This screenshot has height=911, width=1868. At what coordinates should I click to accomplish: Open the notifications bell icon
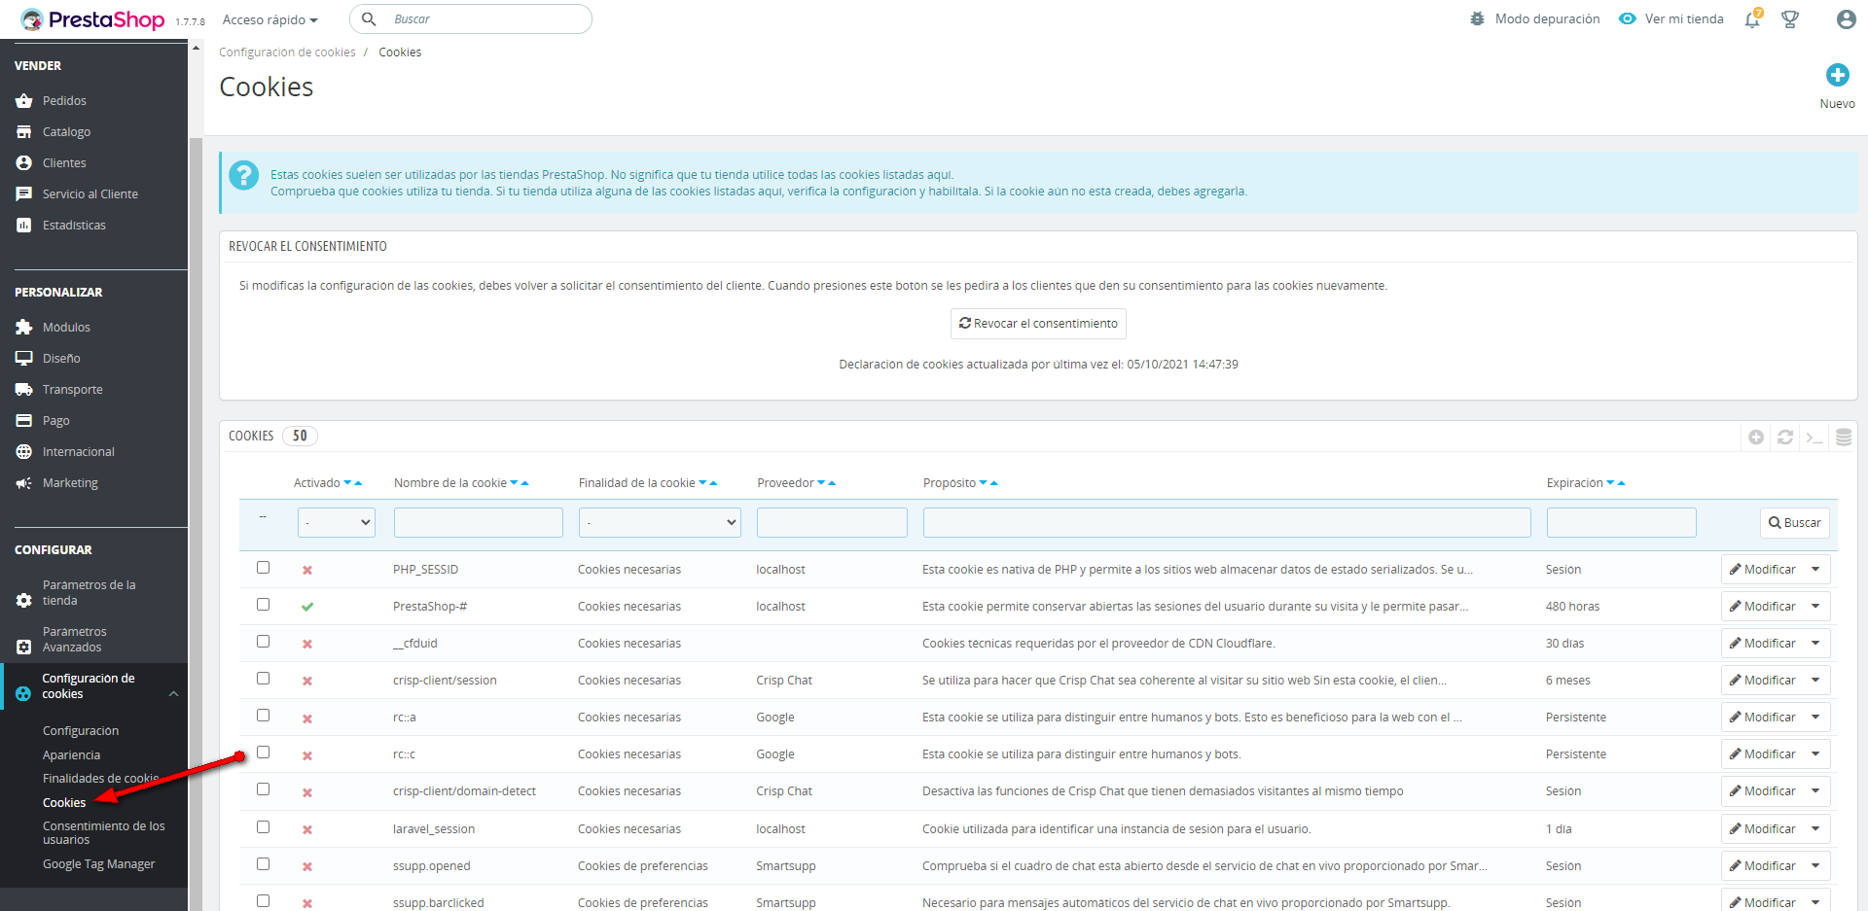pos(1752,19)
